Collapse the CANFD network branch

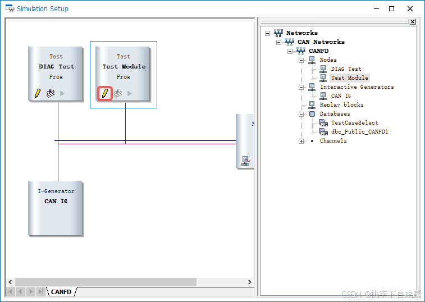290,51
